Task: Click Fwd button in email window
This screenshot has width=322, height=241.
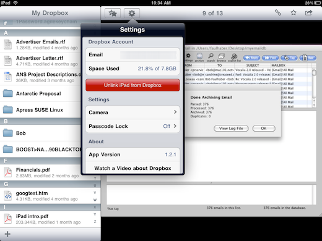Action: coord(270,58)
